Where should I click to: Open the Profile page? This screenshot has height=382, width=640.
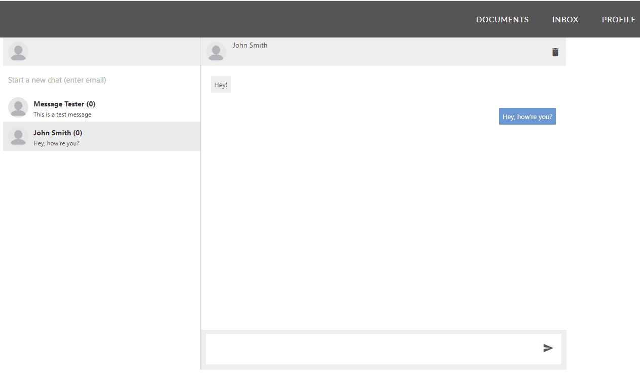coord(618,20)
